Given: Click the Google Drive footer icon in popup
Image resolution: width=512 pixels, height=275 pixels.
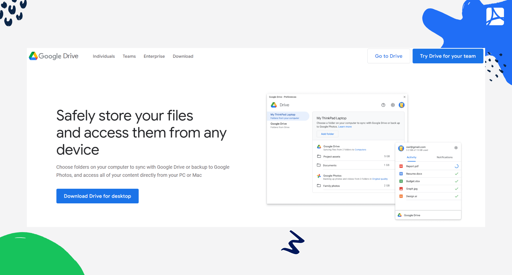Looking at the screenshot, I should pyautogui.click(x=400, y=215).
